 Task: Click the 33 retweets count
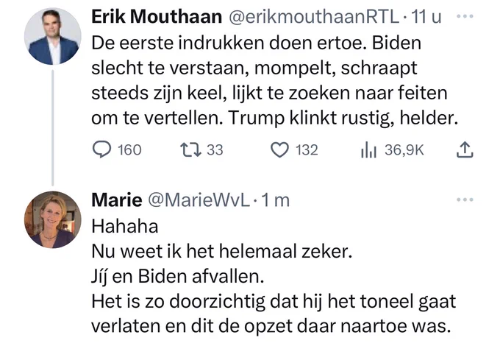[x=215, y=150]
